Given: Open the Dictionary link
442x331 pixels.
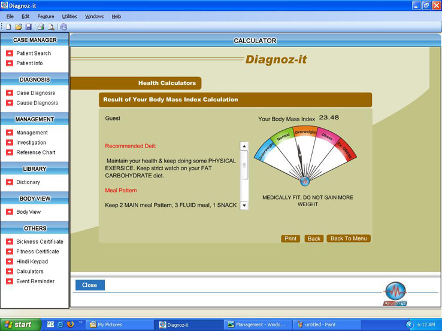Looking at the screenshot, I should click(28, 182).
